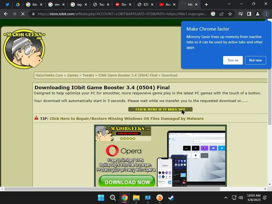Screen dimensions: 272x204
Task: Bookmark this tab with star icon
Action: coord(230,14)
